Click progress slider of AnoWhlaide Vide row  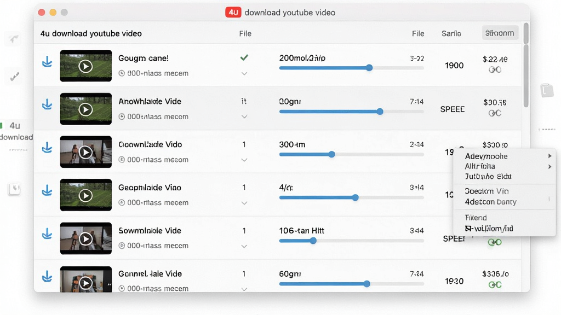coord(351,112)
